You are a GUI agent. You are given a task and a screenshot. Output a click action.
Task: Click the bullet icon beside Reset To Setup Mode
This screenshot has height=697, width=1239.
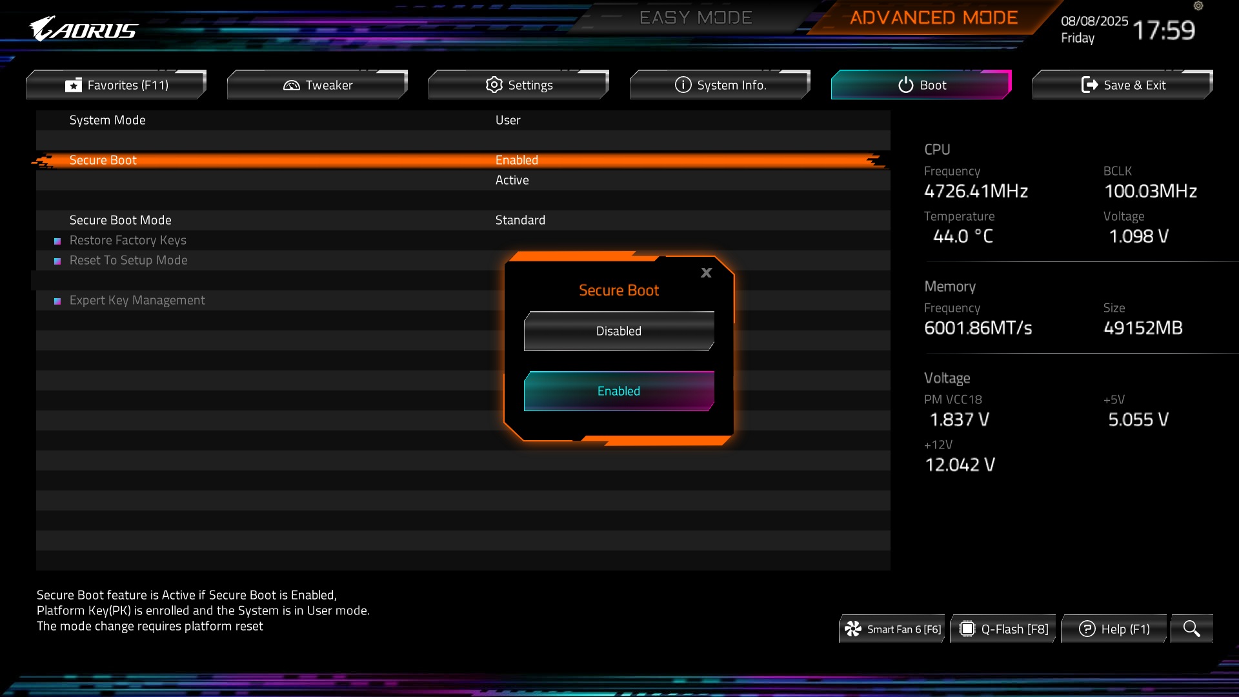tap(57, 261)
